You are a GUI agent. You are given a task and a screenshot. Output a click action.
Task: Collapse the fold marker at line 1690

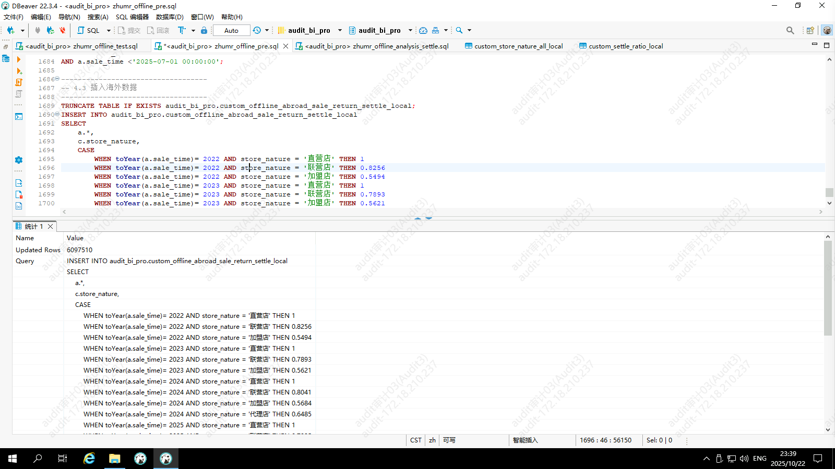tap(57, 114)
